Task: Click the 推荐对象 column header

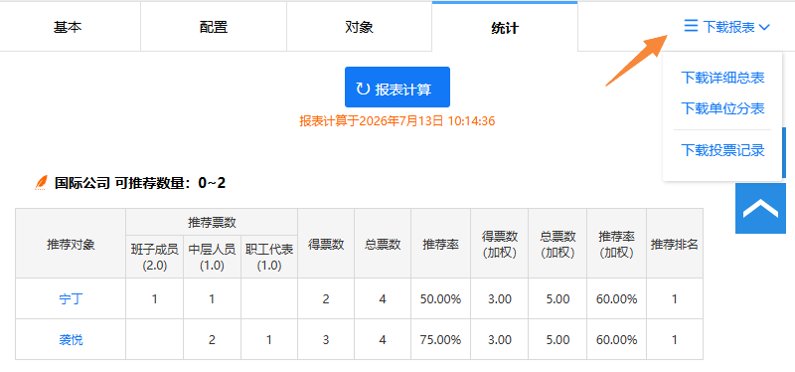Action: (x=71, y=244)
